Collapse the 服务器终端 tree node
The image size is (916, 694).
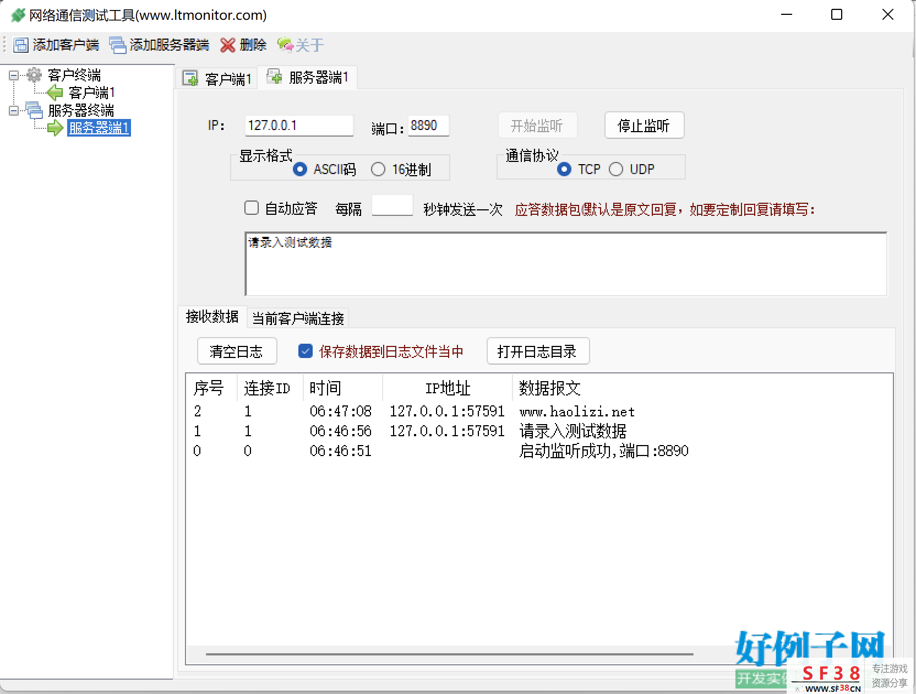14,111
